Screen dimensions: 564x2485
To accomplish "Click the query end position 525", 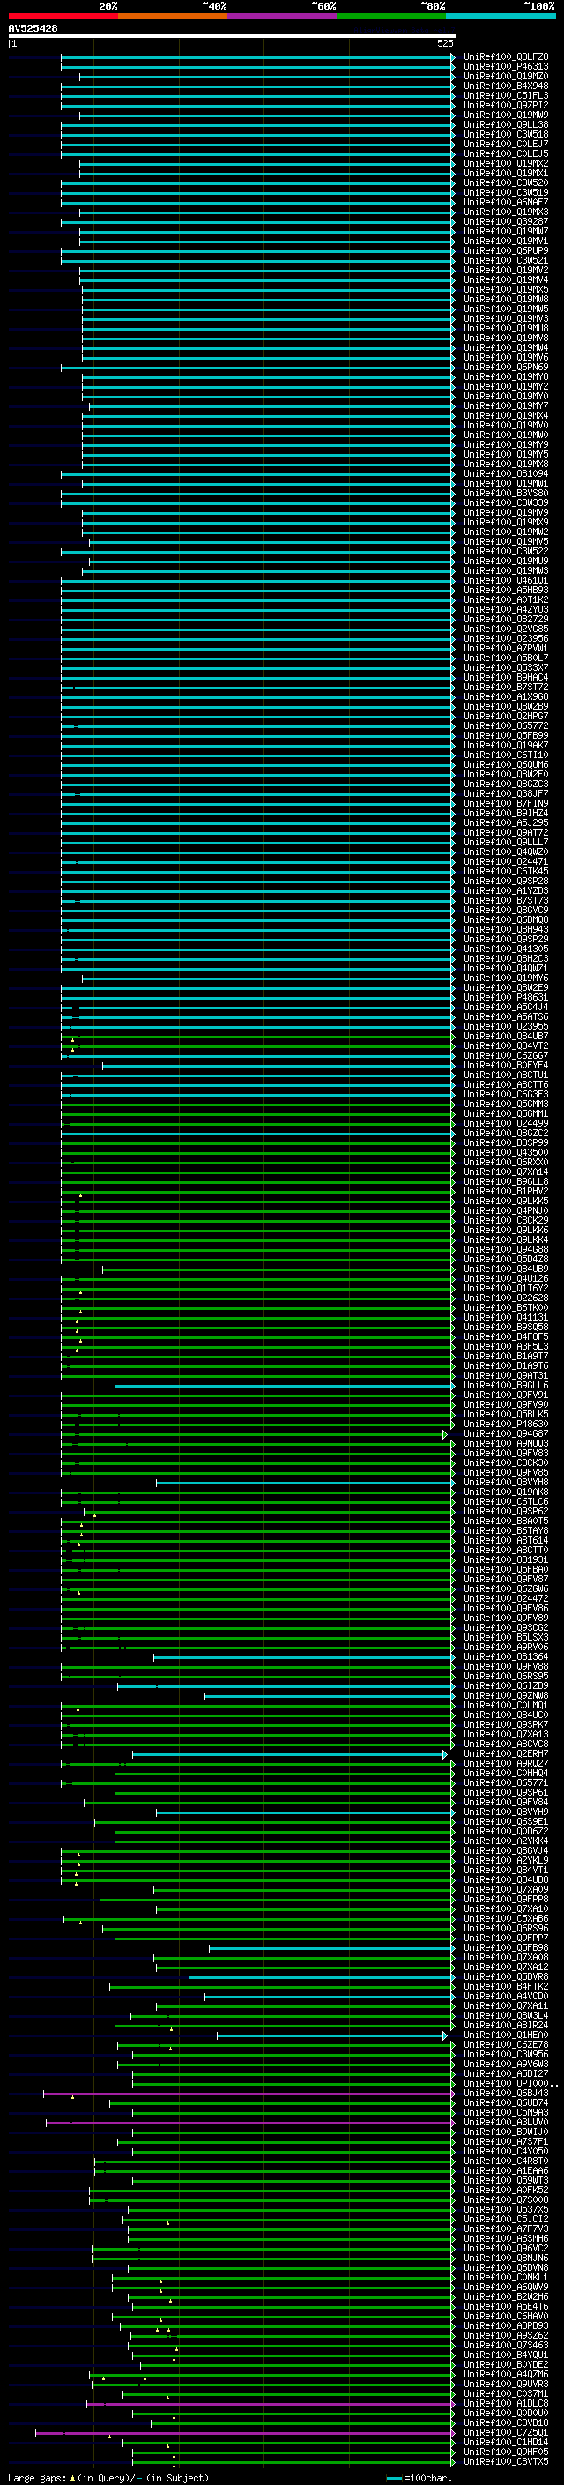I will 444,43.
